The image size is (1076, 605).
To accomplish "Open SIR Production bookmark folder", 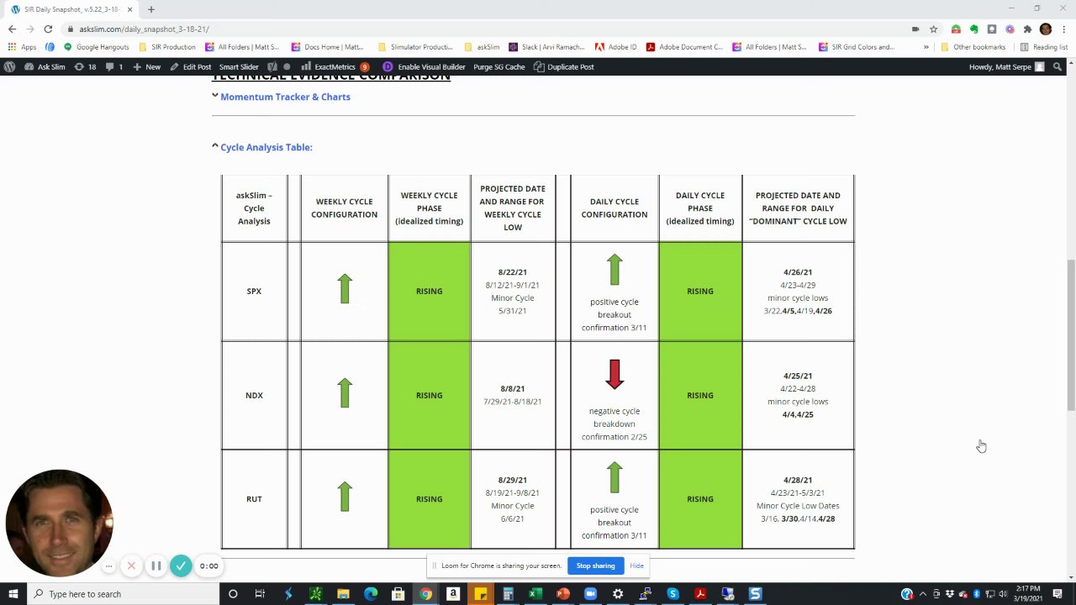I will (167, 47).
